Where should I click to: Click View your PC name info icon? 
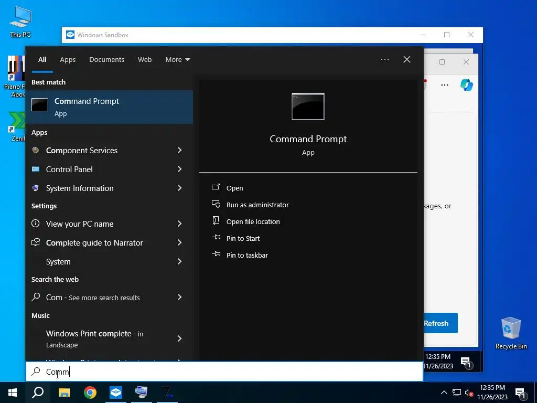click(x=36, y=224)
